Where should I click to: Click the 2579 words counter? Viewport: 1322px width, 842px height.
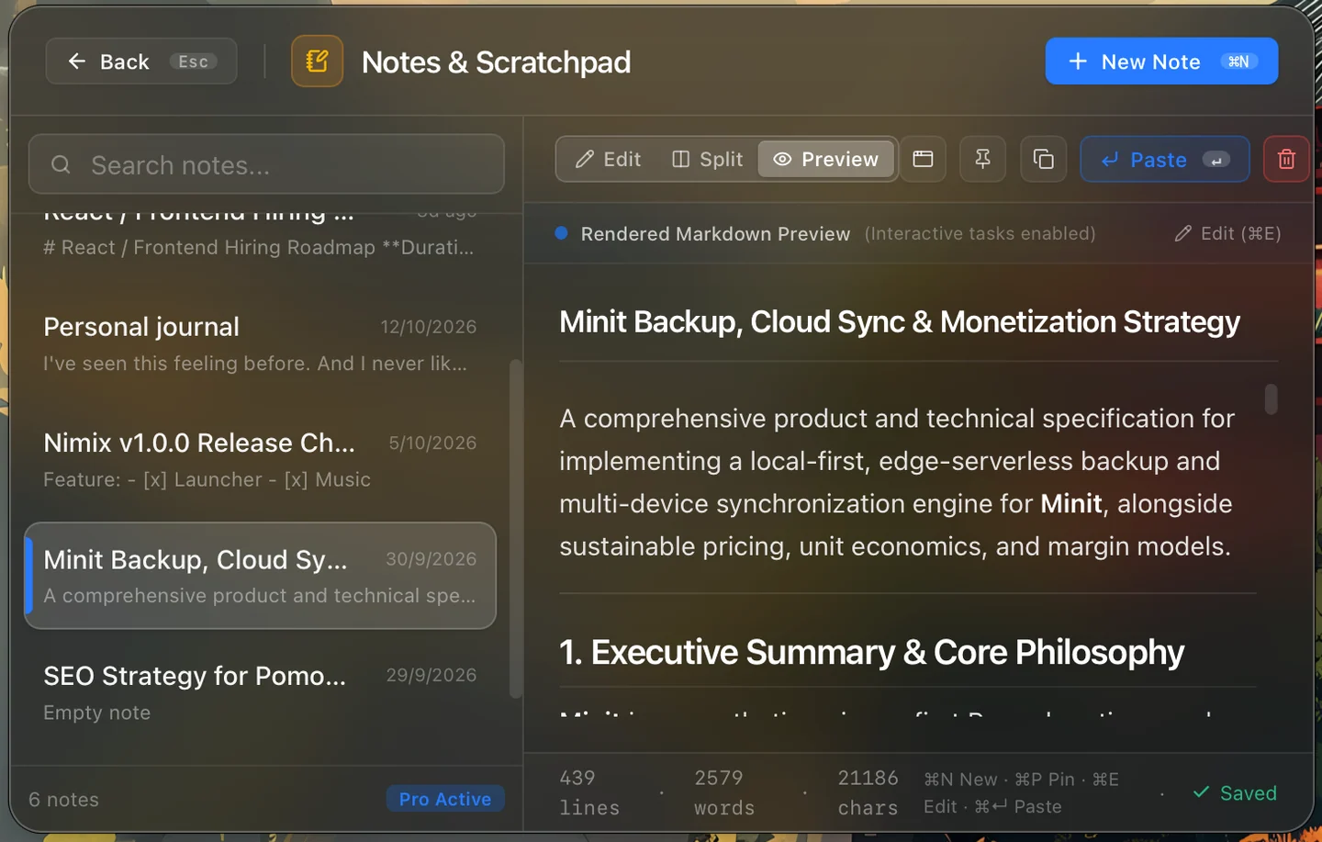tap(724, 792)
